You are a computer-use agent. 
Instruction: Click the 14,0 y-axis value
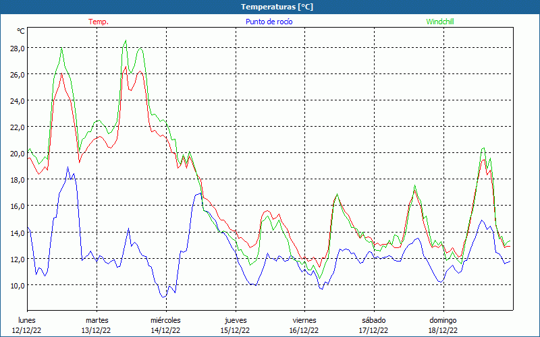18,233
